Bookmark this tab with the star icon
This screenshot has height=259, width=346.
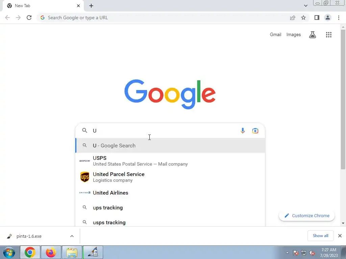point(303,18)
